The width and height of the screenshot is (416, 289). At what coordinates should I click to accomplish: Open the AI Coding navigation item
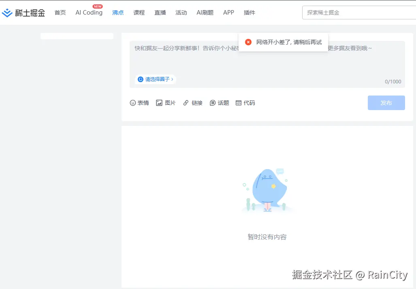88,13
